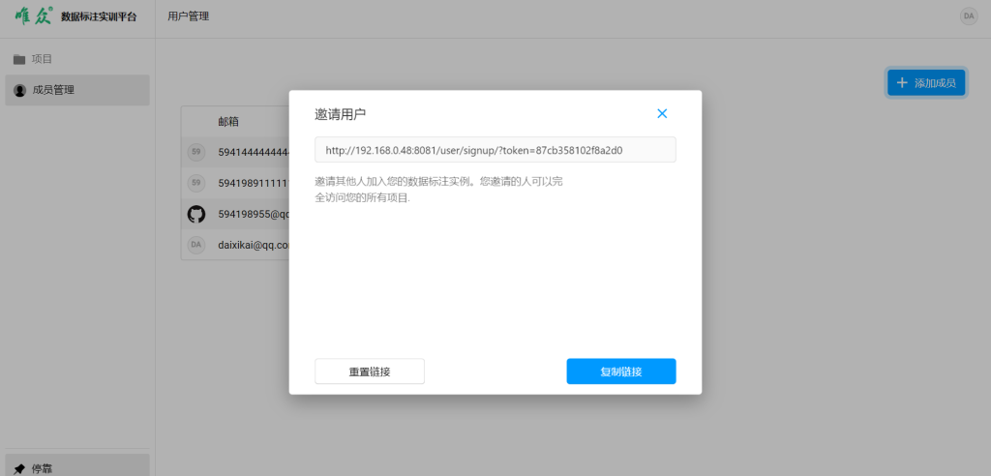Select the 594198955@qq member email
This screenshot has width=991, height=476.
pos(253,214)
